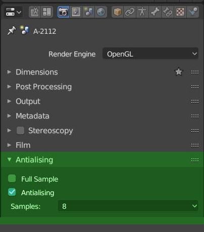Uncheck the Antialising checkbox
The image size is (204, 232).
[x=12, y=192]
